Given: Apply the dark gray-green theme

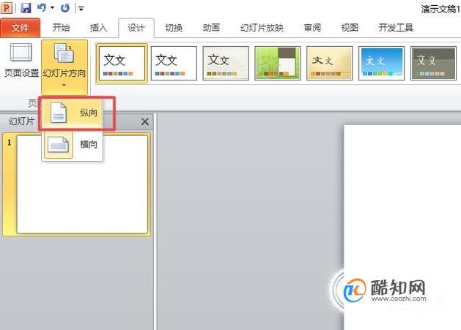Looking at the screenshot, I should point(433,63).
